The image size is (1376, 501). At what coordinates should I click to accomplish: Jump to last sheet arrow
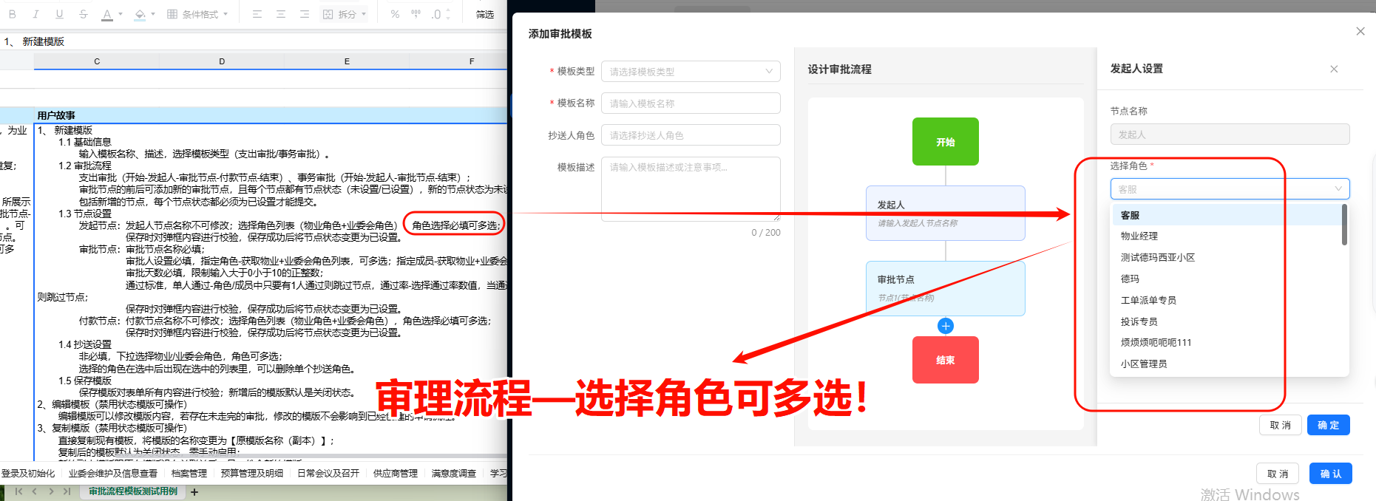(x=67, y=491)
